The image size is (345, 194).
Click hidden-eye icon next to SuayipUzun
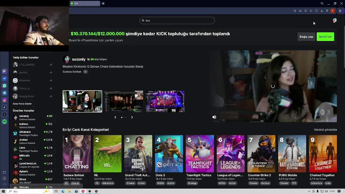click(x=51, y=96)
